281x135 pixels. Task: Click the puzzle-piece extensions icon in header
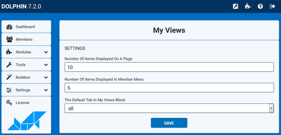248,7
